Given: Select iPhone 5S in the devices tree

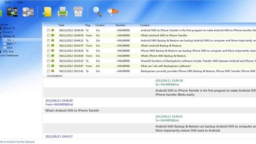Looking at the screenshot, I should click(9, 28).
